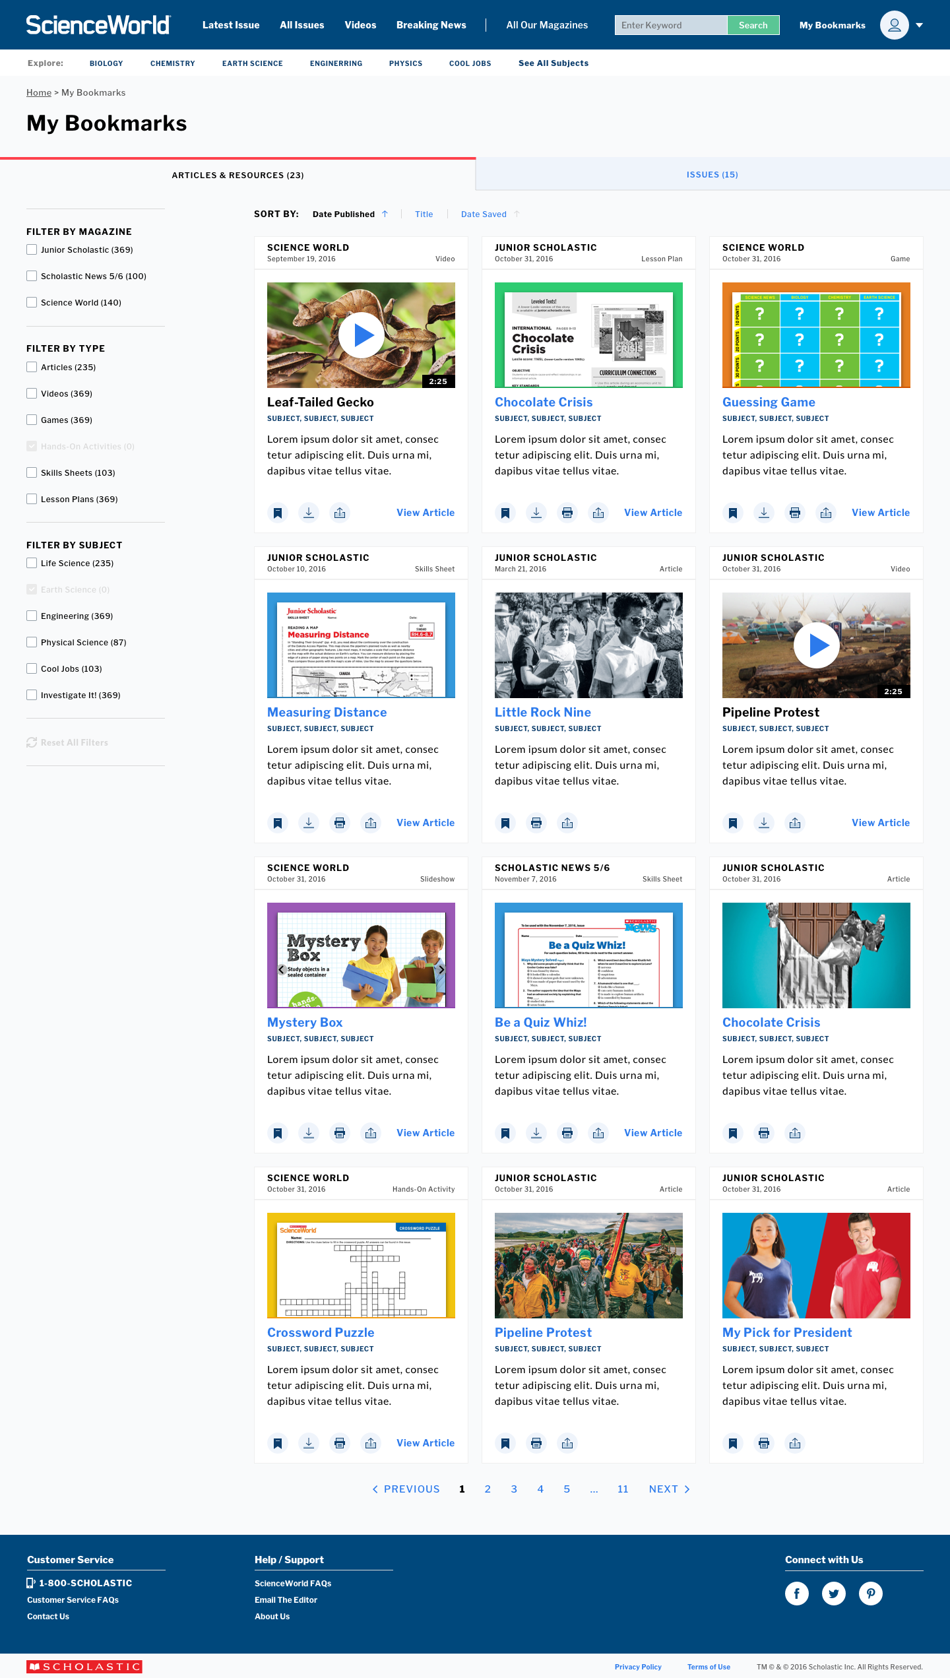Image resolution: width=950 pixels, height=1678 pixels.
Task: Open the user profile avatar icon
Action: (x=894, y=25)
